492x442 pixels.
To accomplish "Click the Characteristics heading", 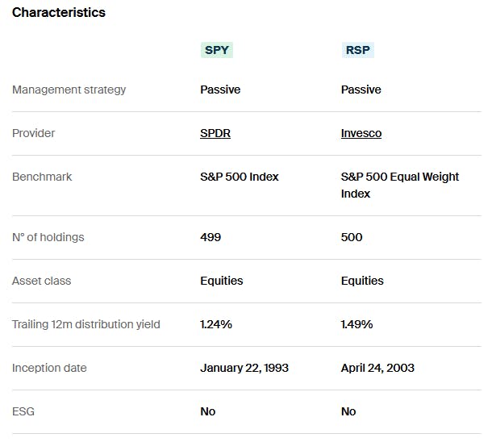I will pyautogui.click(x=59, y=12).
